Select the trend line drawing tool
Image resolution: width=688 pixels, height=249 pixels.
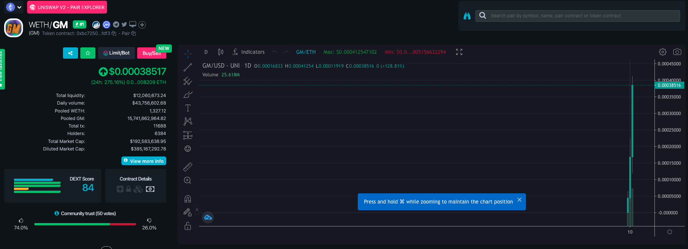(188, 67)
